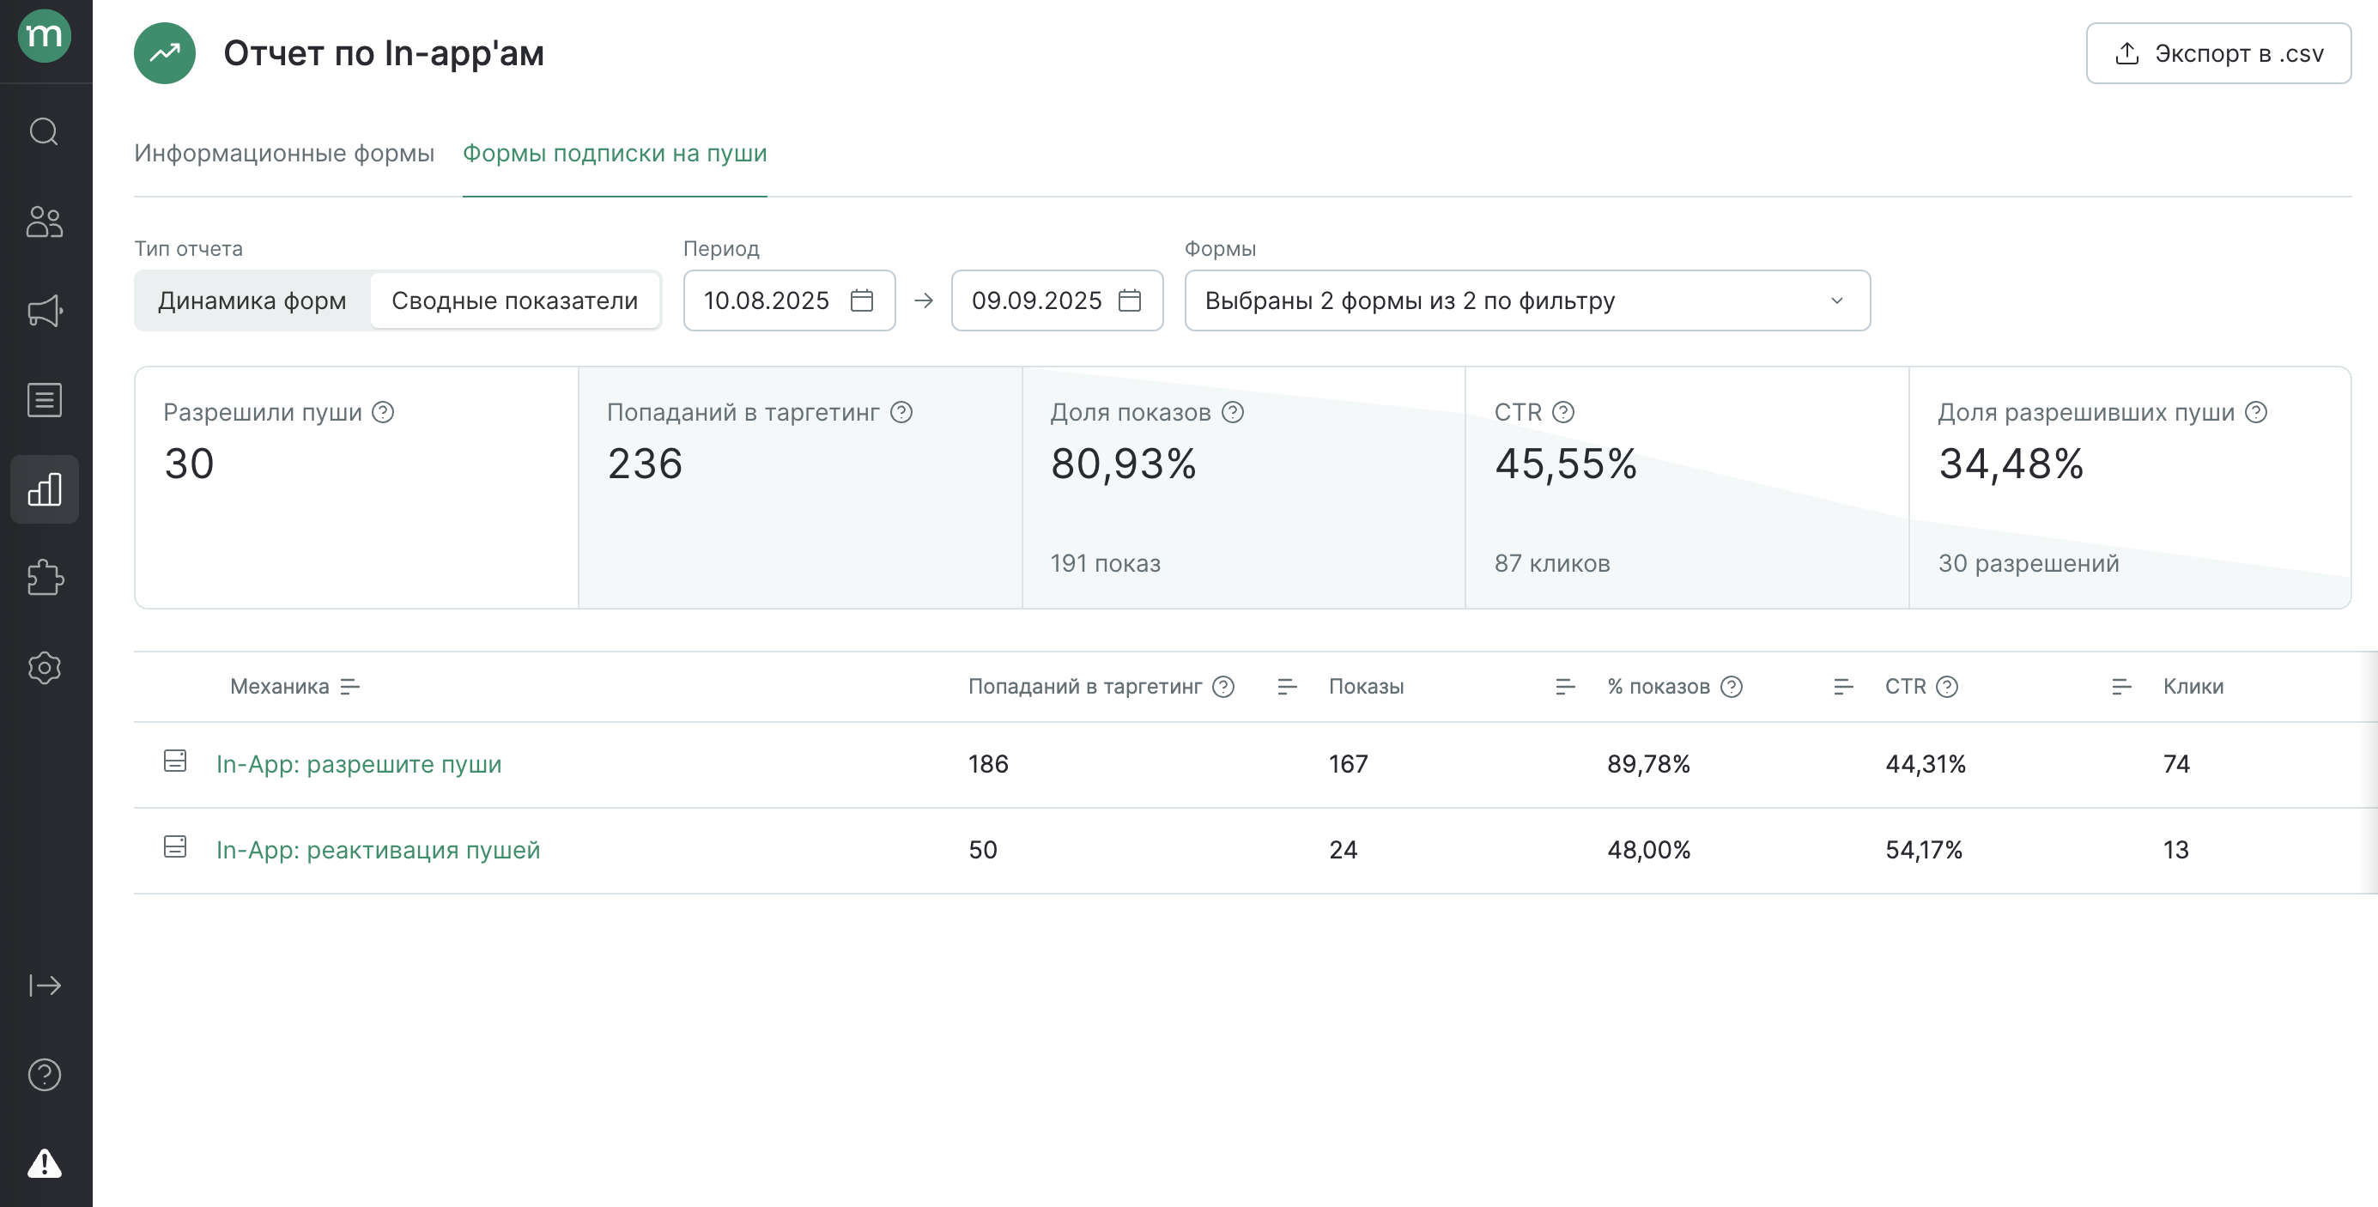
Task: Export the report to .csv
Action: click(2217, 53)
